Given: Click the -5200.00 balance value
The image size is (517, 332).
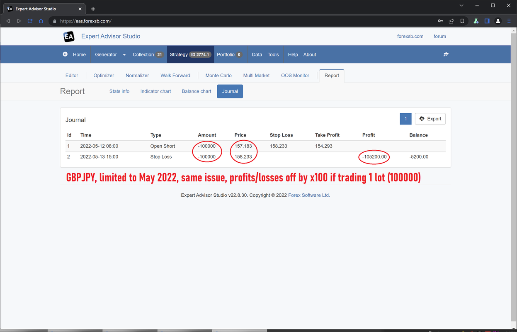Looking at the screenshot, I should [x=419, y=157].
